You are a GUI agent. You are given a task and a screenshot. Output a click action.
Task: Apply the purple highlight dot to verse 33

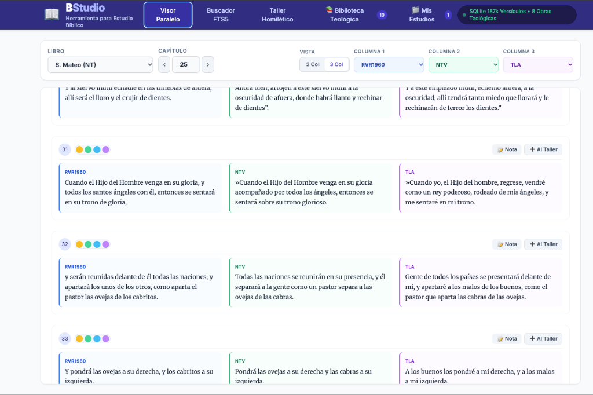106,339
